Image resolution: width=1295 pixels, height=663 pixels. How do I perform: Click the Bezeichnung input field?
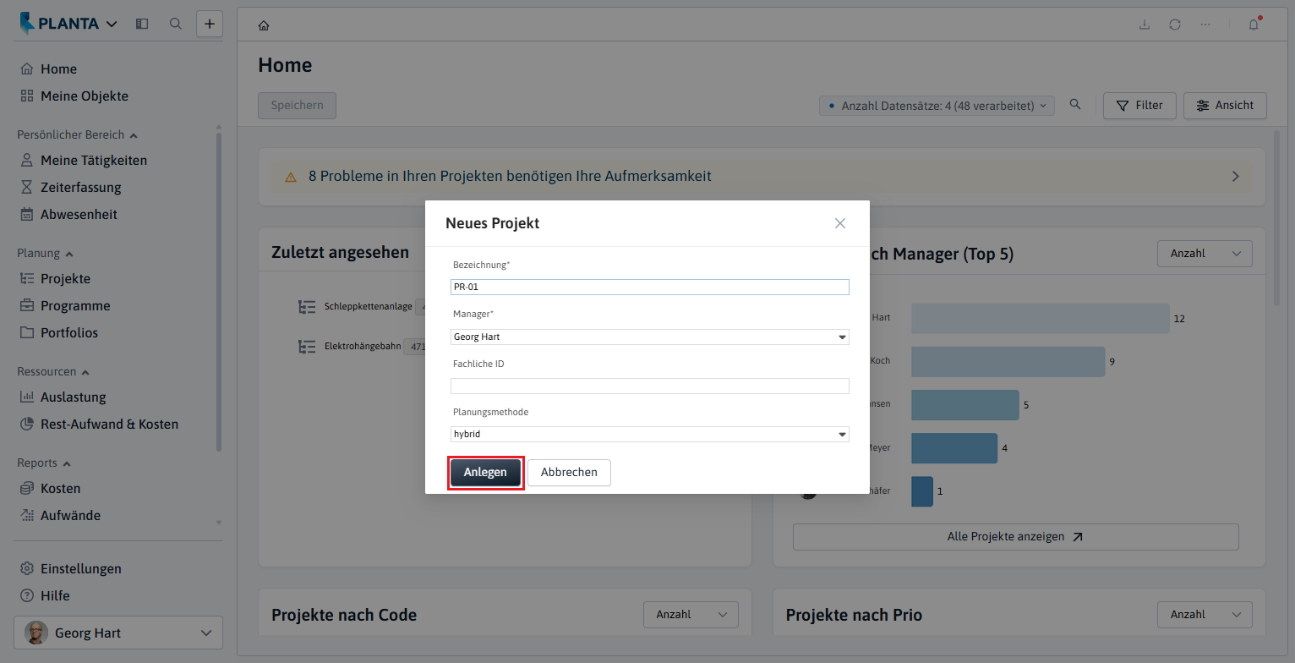[x=649, y=288]
